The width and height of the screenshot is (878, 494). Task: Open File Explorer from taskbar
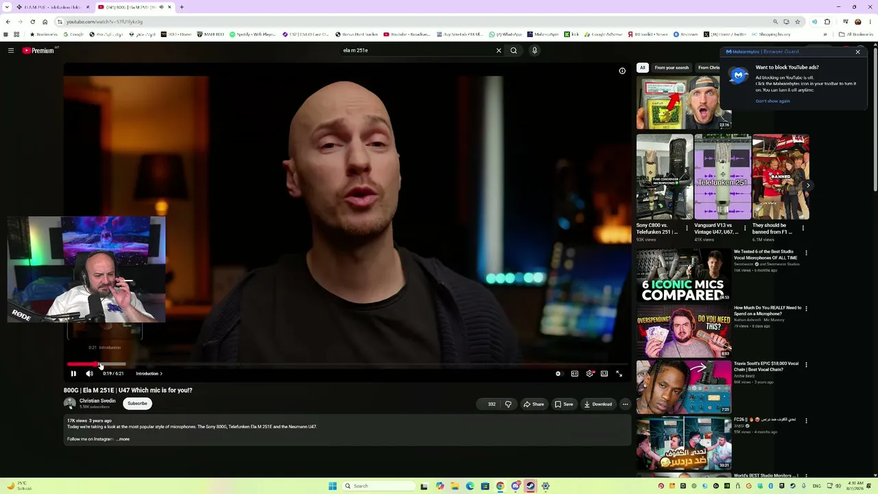pyautogui.click(x=455, y=486)
